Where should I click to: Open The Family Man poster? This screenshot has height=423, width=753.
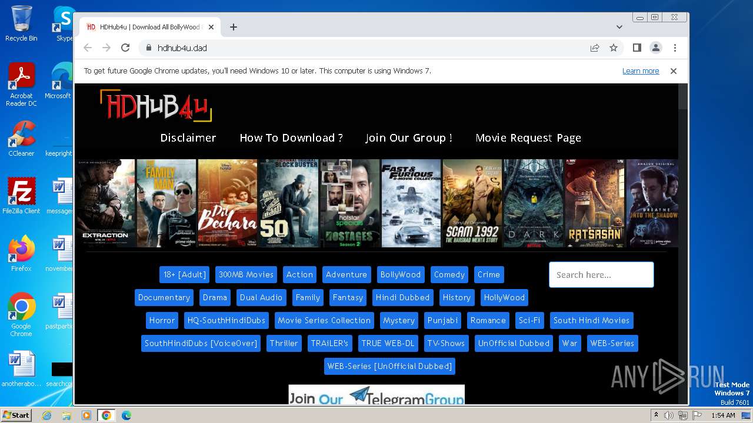166,203
